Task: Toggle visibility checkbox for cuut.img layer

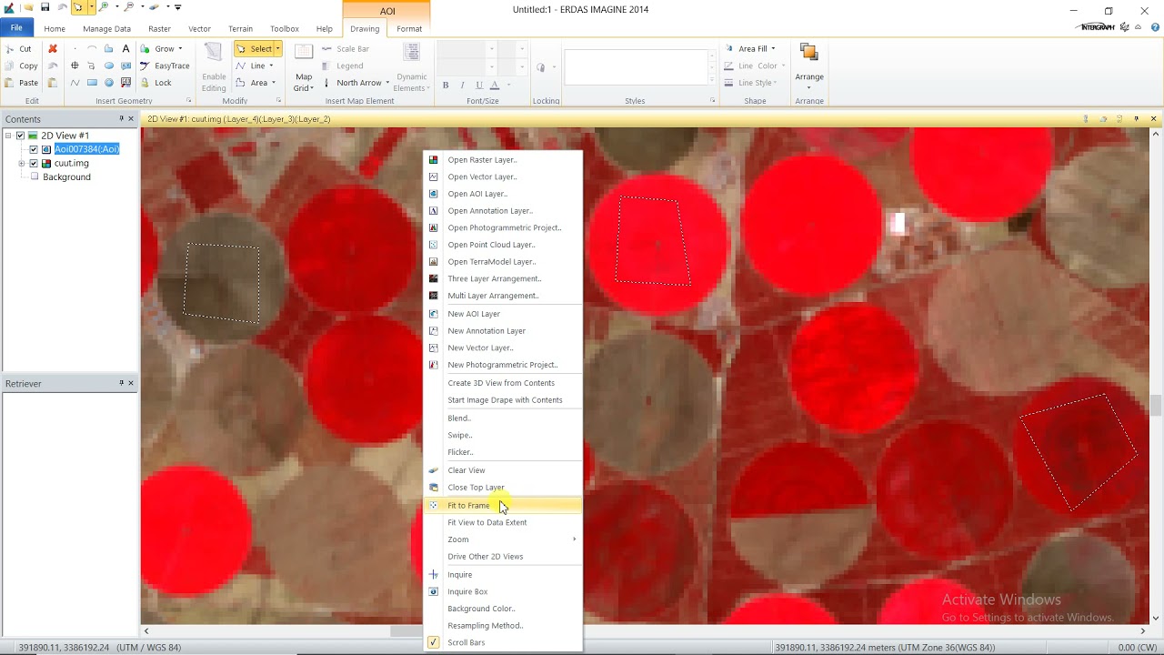Action: pos(34,164)
